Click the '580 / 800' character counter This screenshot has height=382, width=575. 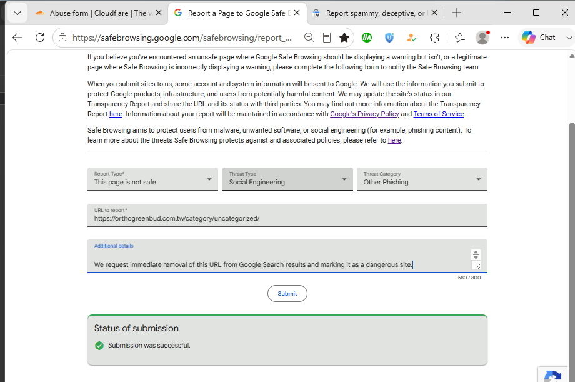469,278
